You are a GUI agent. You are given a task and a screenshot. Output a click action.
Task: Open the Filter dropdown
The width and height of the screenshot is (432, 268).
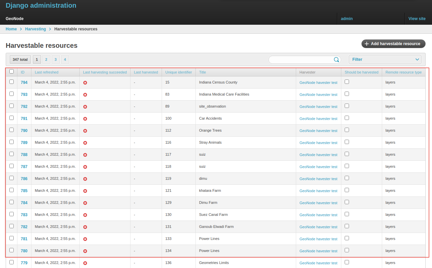point(385,59)
